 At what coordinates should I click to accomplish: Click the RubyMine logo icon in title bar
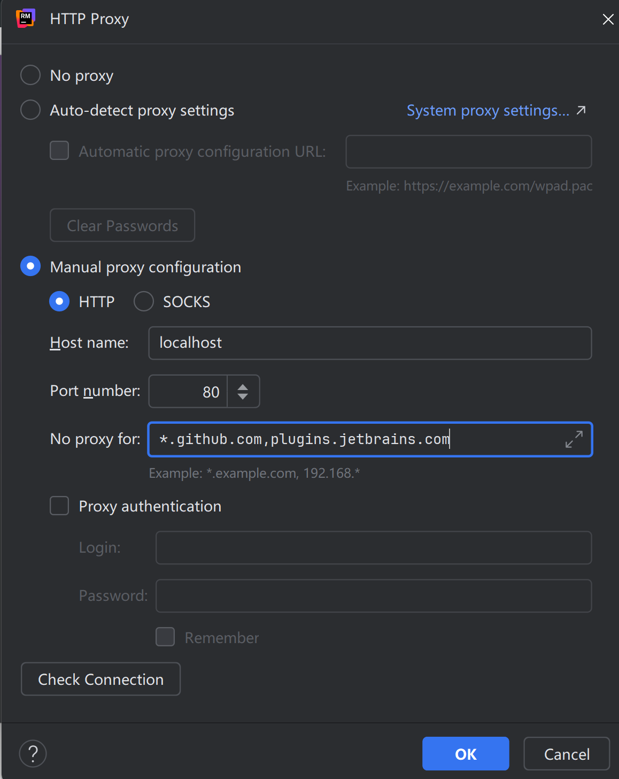(x=25, y=18)
